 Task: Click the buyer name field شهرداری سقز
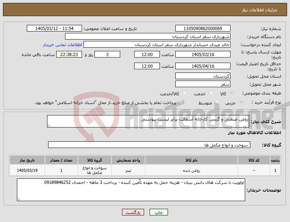point(148,37)
